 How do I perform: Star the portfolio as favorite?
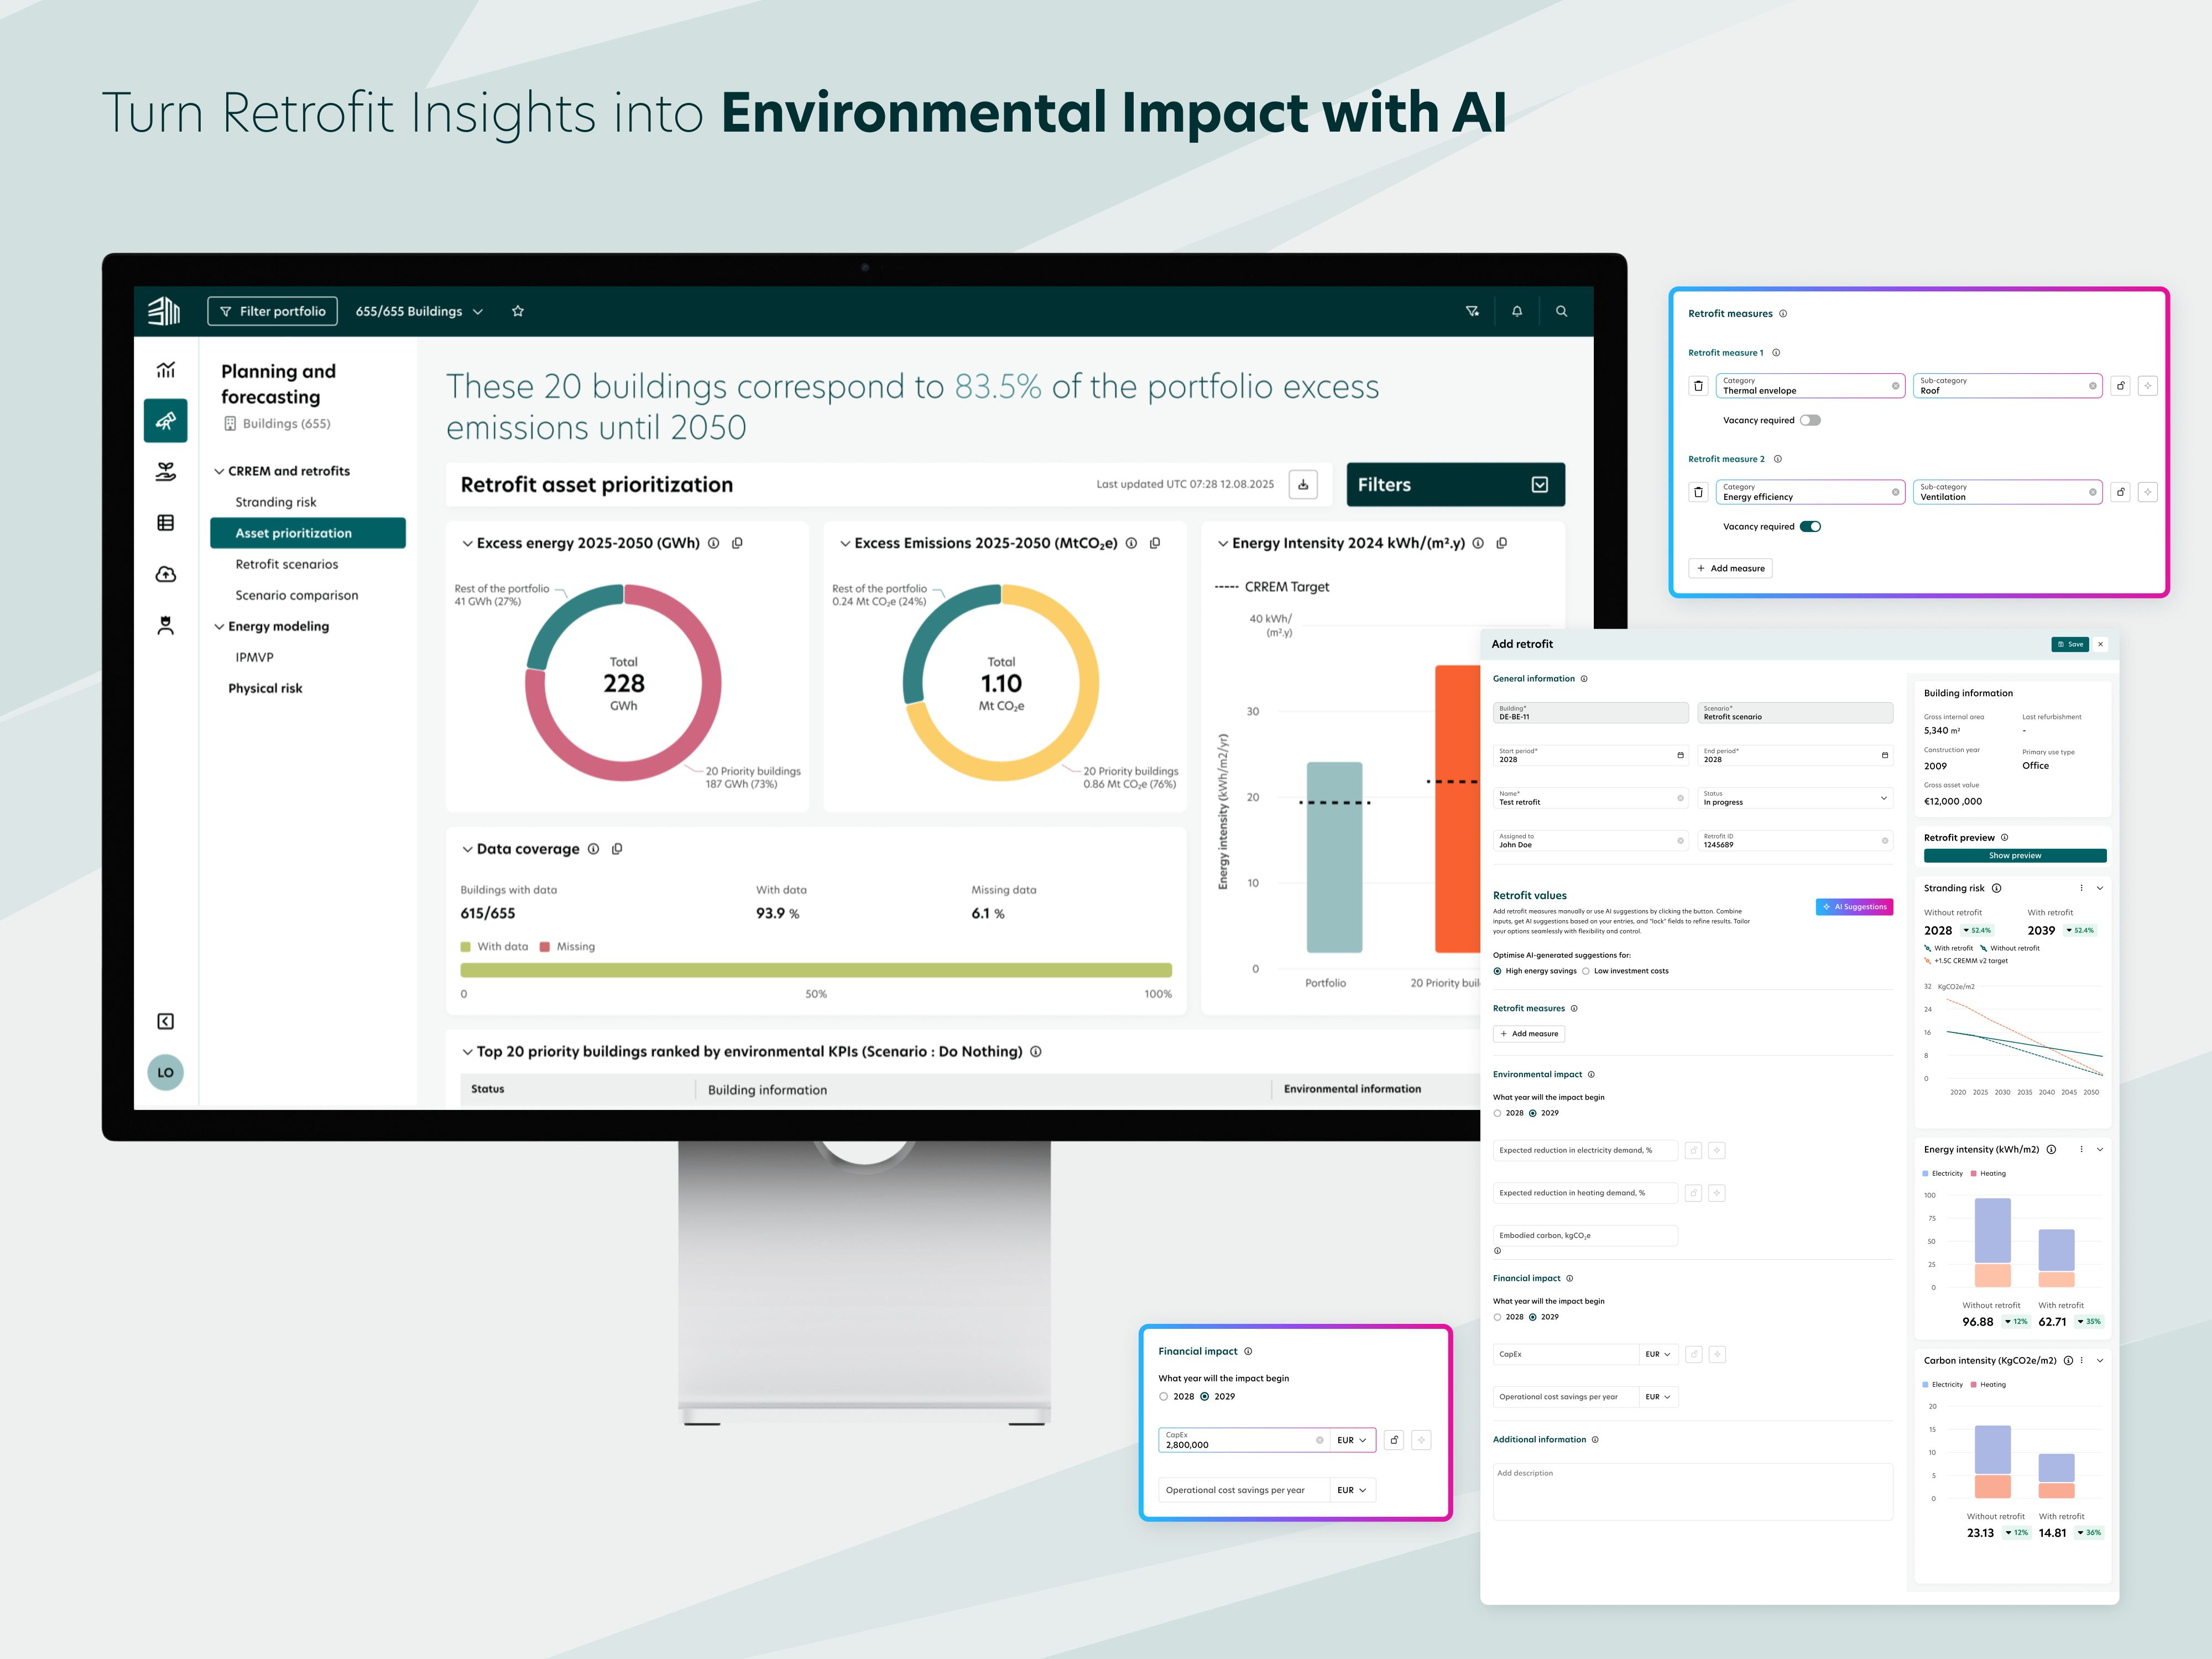coord(518,311)
